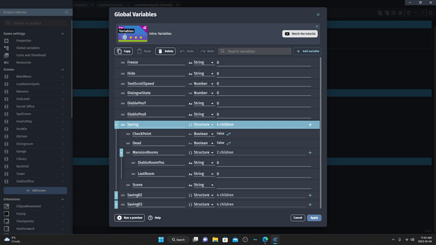Click the Copy button in variables toolbar

[x=123, y=51]
